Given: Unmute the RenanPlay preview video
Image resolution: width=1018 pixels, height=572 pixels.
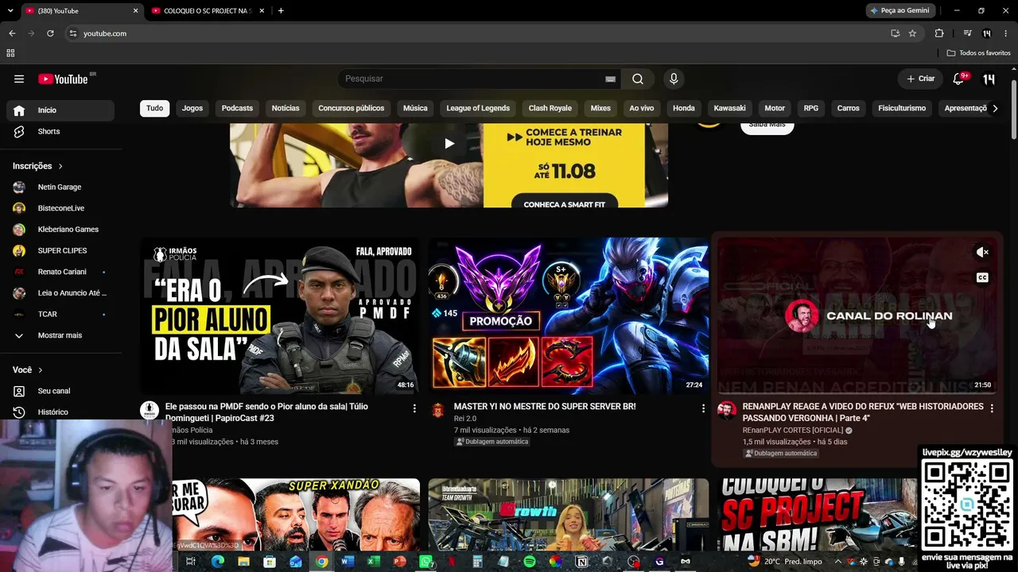Looking at the screenshot, I should (982, 253).
